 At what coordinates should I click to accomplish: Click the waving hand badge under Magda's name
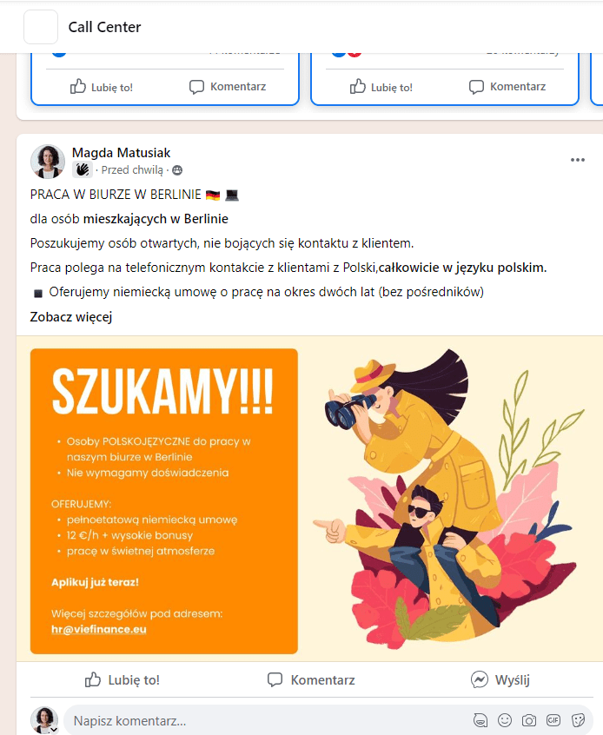click(82, 169)
